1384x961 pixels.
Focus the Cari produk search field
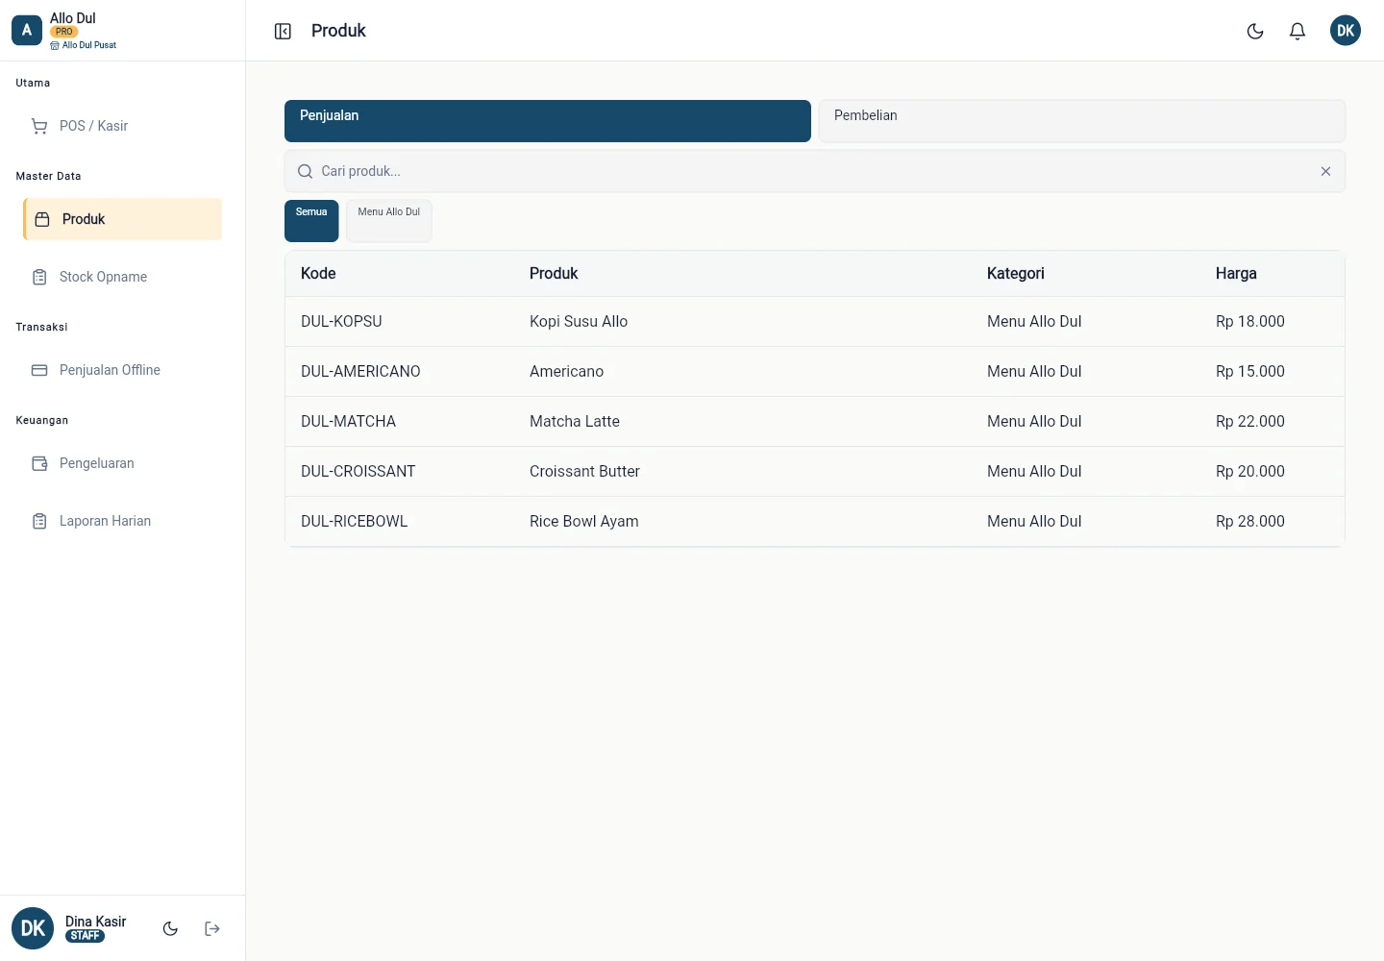815,171
